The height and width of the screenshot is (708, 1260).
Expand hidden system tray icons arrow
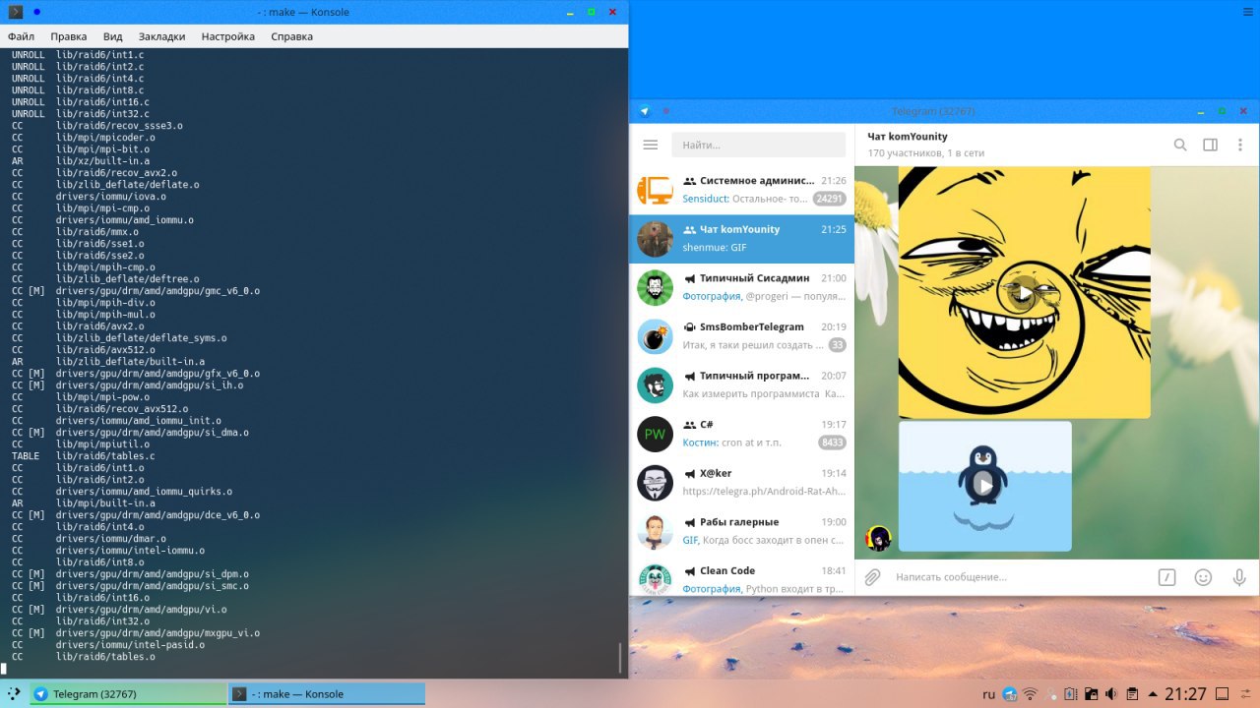1153,694
